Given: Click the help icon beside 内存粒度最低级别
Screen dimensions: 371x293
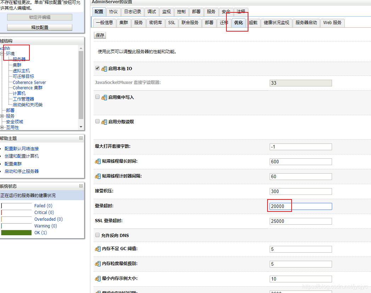Looking at the screenshot, I should pos(98,264).
